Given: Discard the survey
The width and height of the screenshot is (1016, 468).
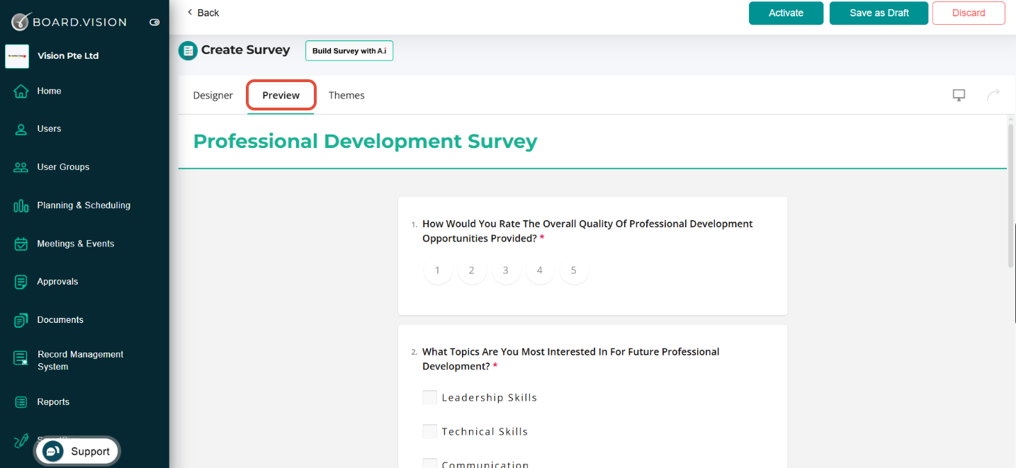Looking at the screenshot, I should (x=969, y=13).
